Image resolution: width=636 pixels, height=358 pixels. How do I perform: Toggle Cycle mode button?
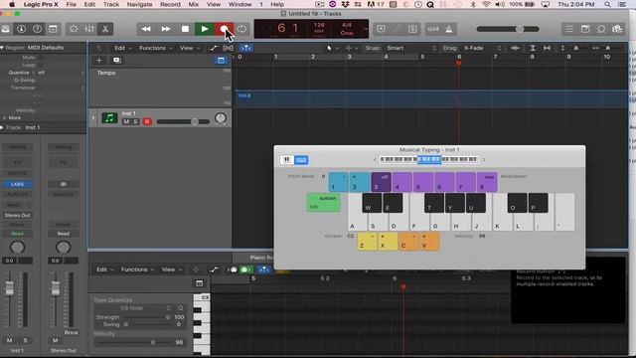(242, 29)
